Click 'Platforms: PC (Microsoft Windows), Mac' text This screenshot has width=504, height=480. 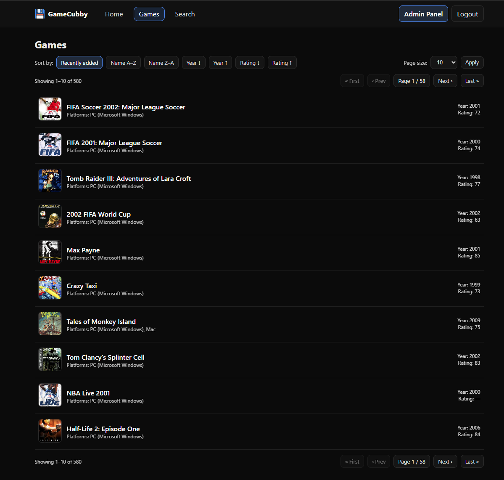111,329
